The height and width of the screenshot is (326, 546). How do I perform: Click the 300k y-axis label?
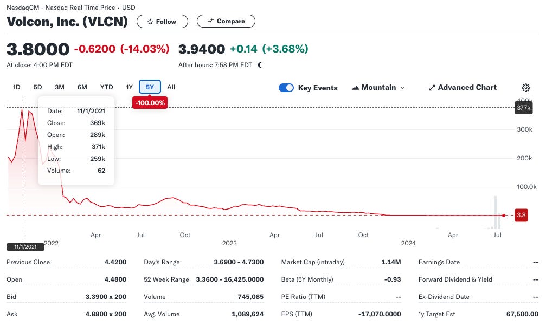tap(524, 129)
